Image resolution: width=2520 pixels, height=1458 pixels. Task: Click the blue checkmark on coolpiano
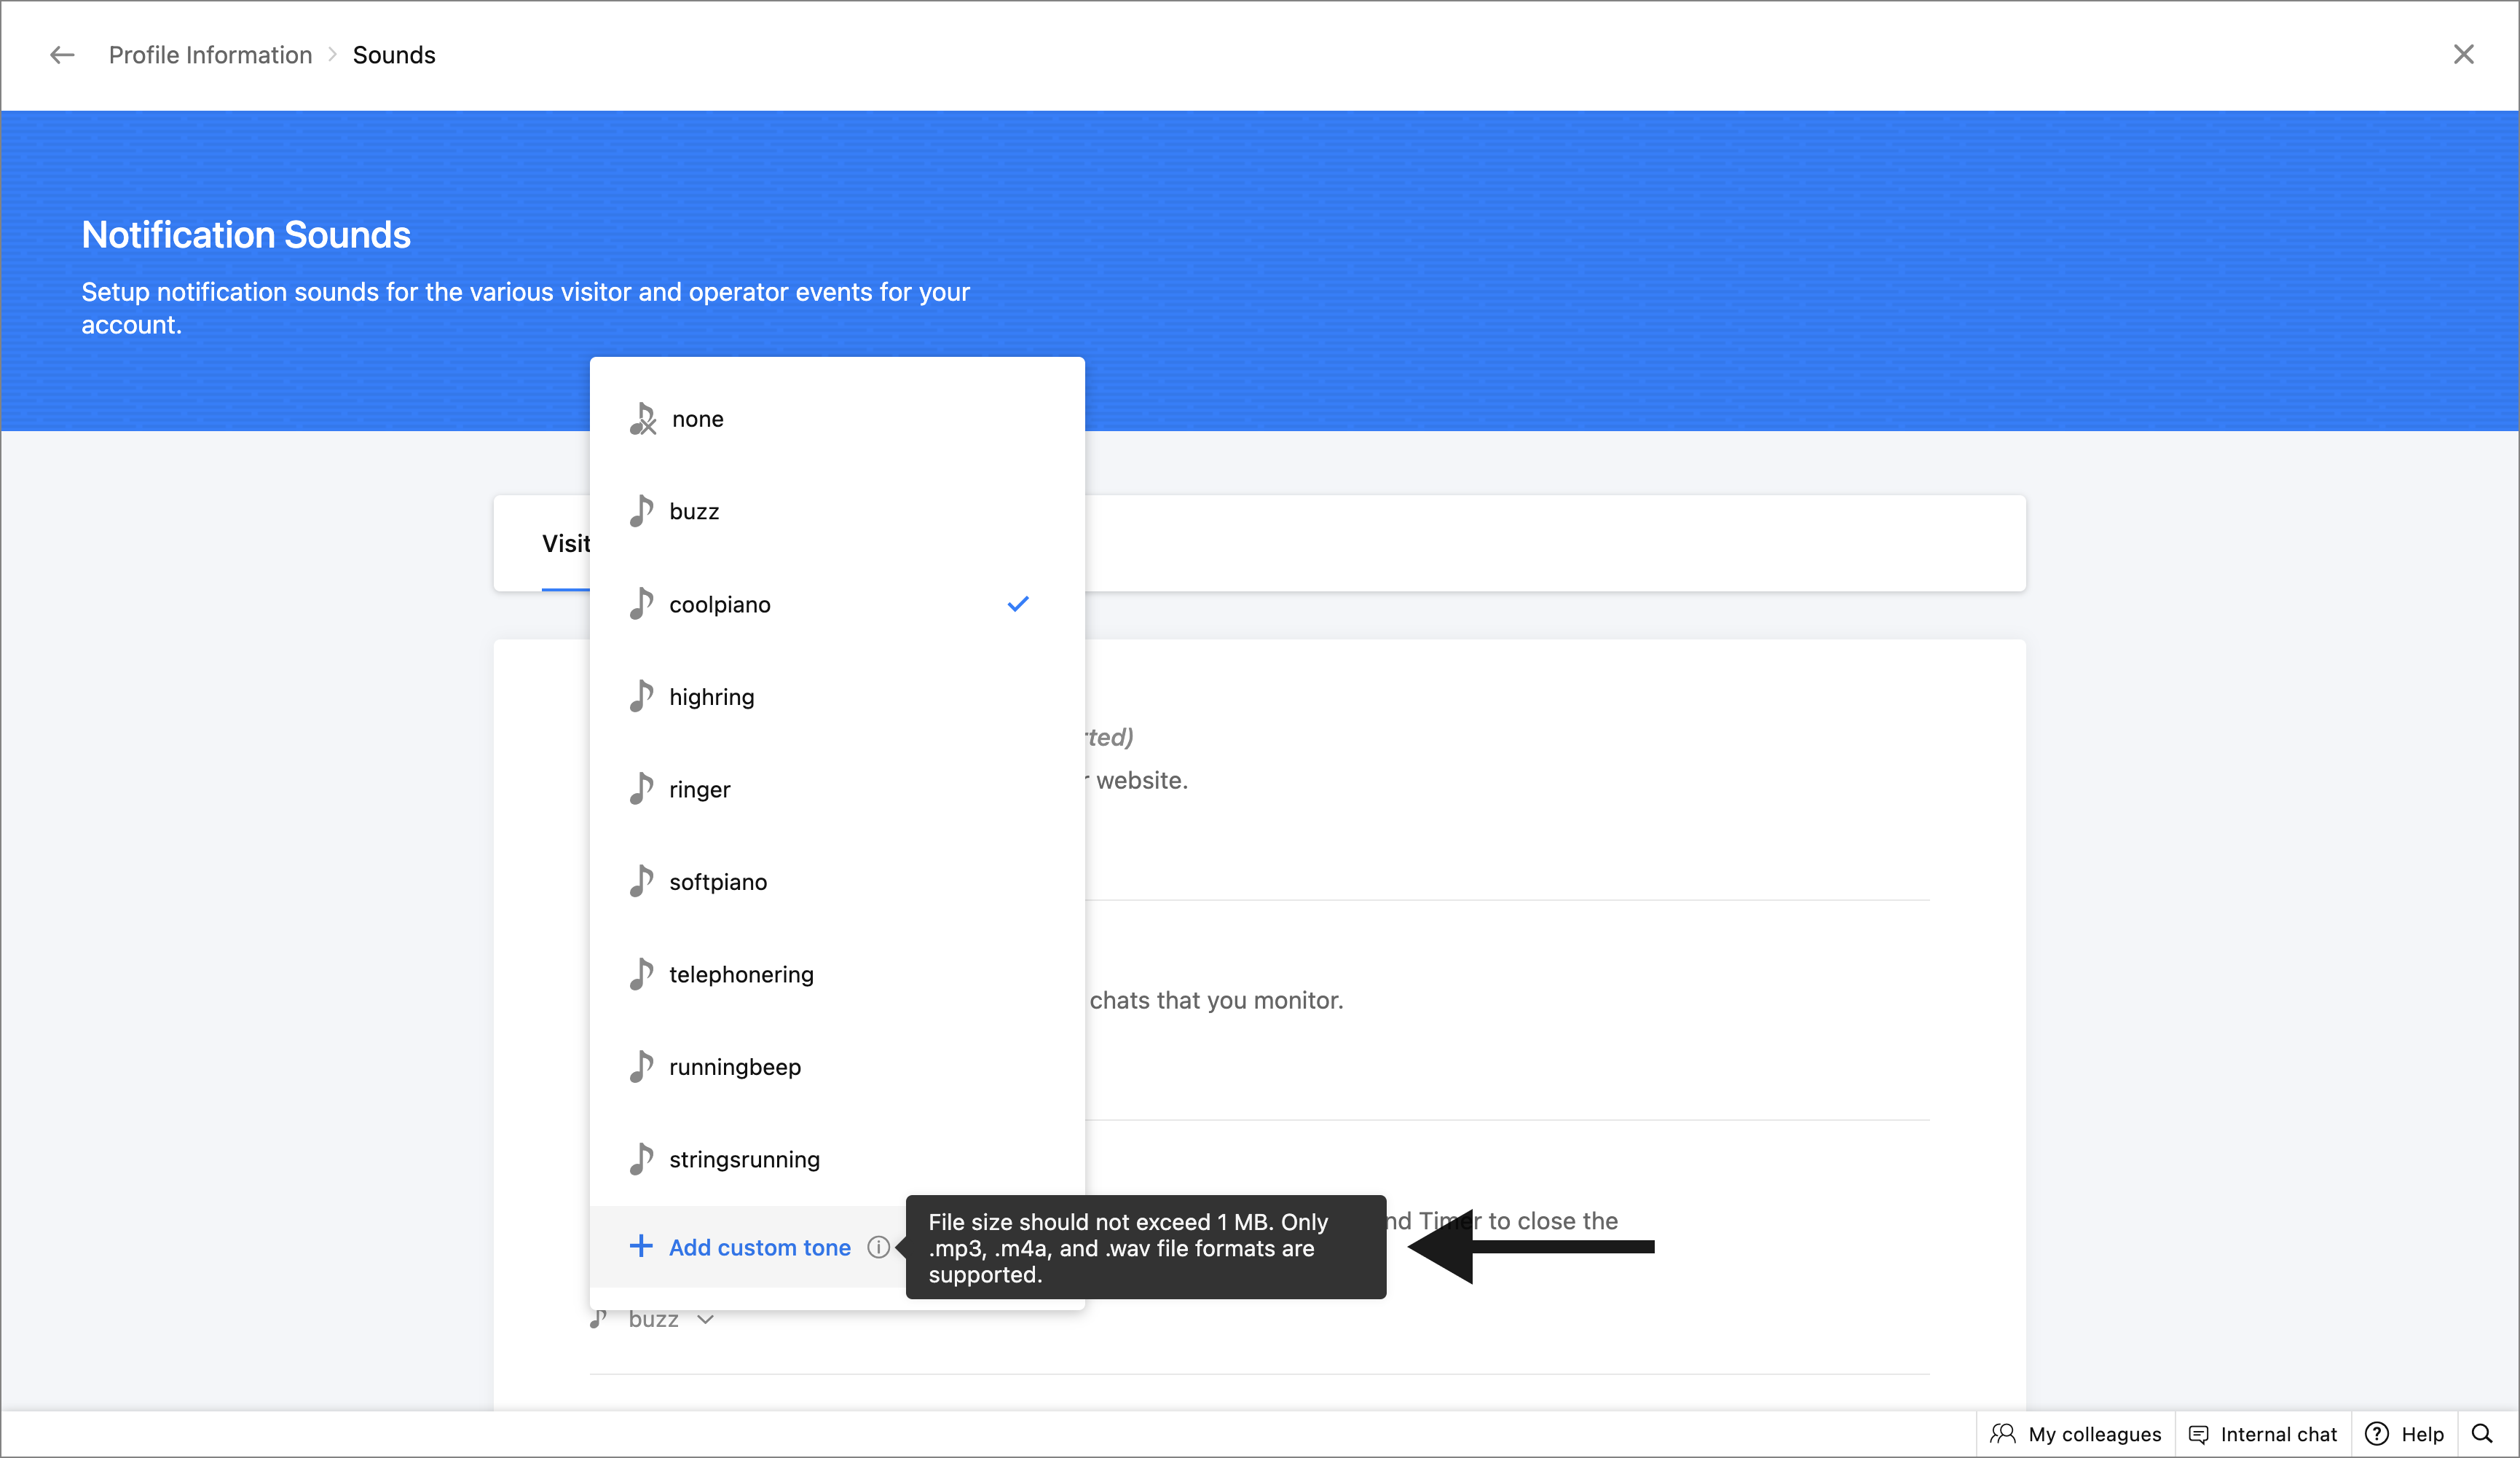pos(1018,604)
